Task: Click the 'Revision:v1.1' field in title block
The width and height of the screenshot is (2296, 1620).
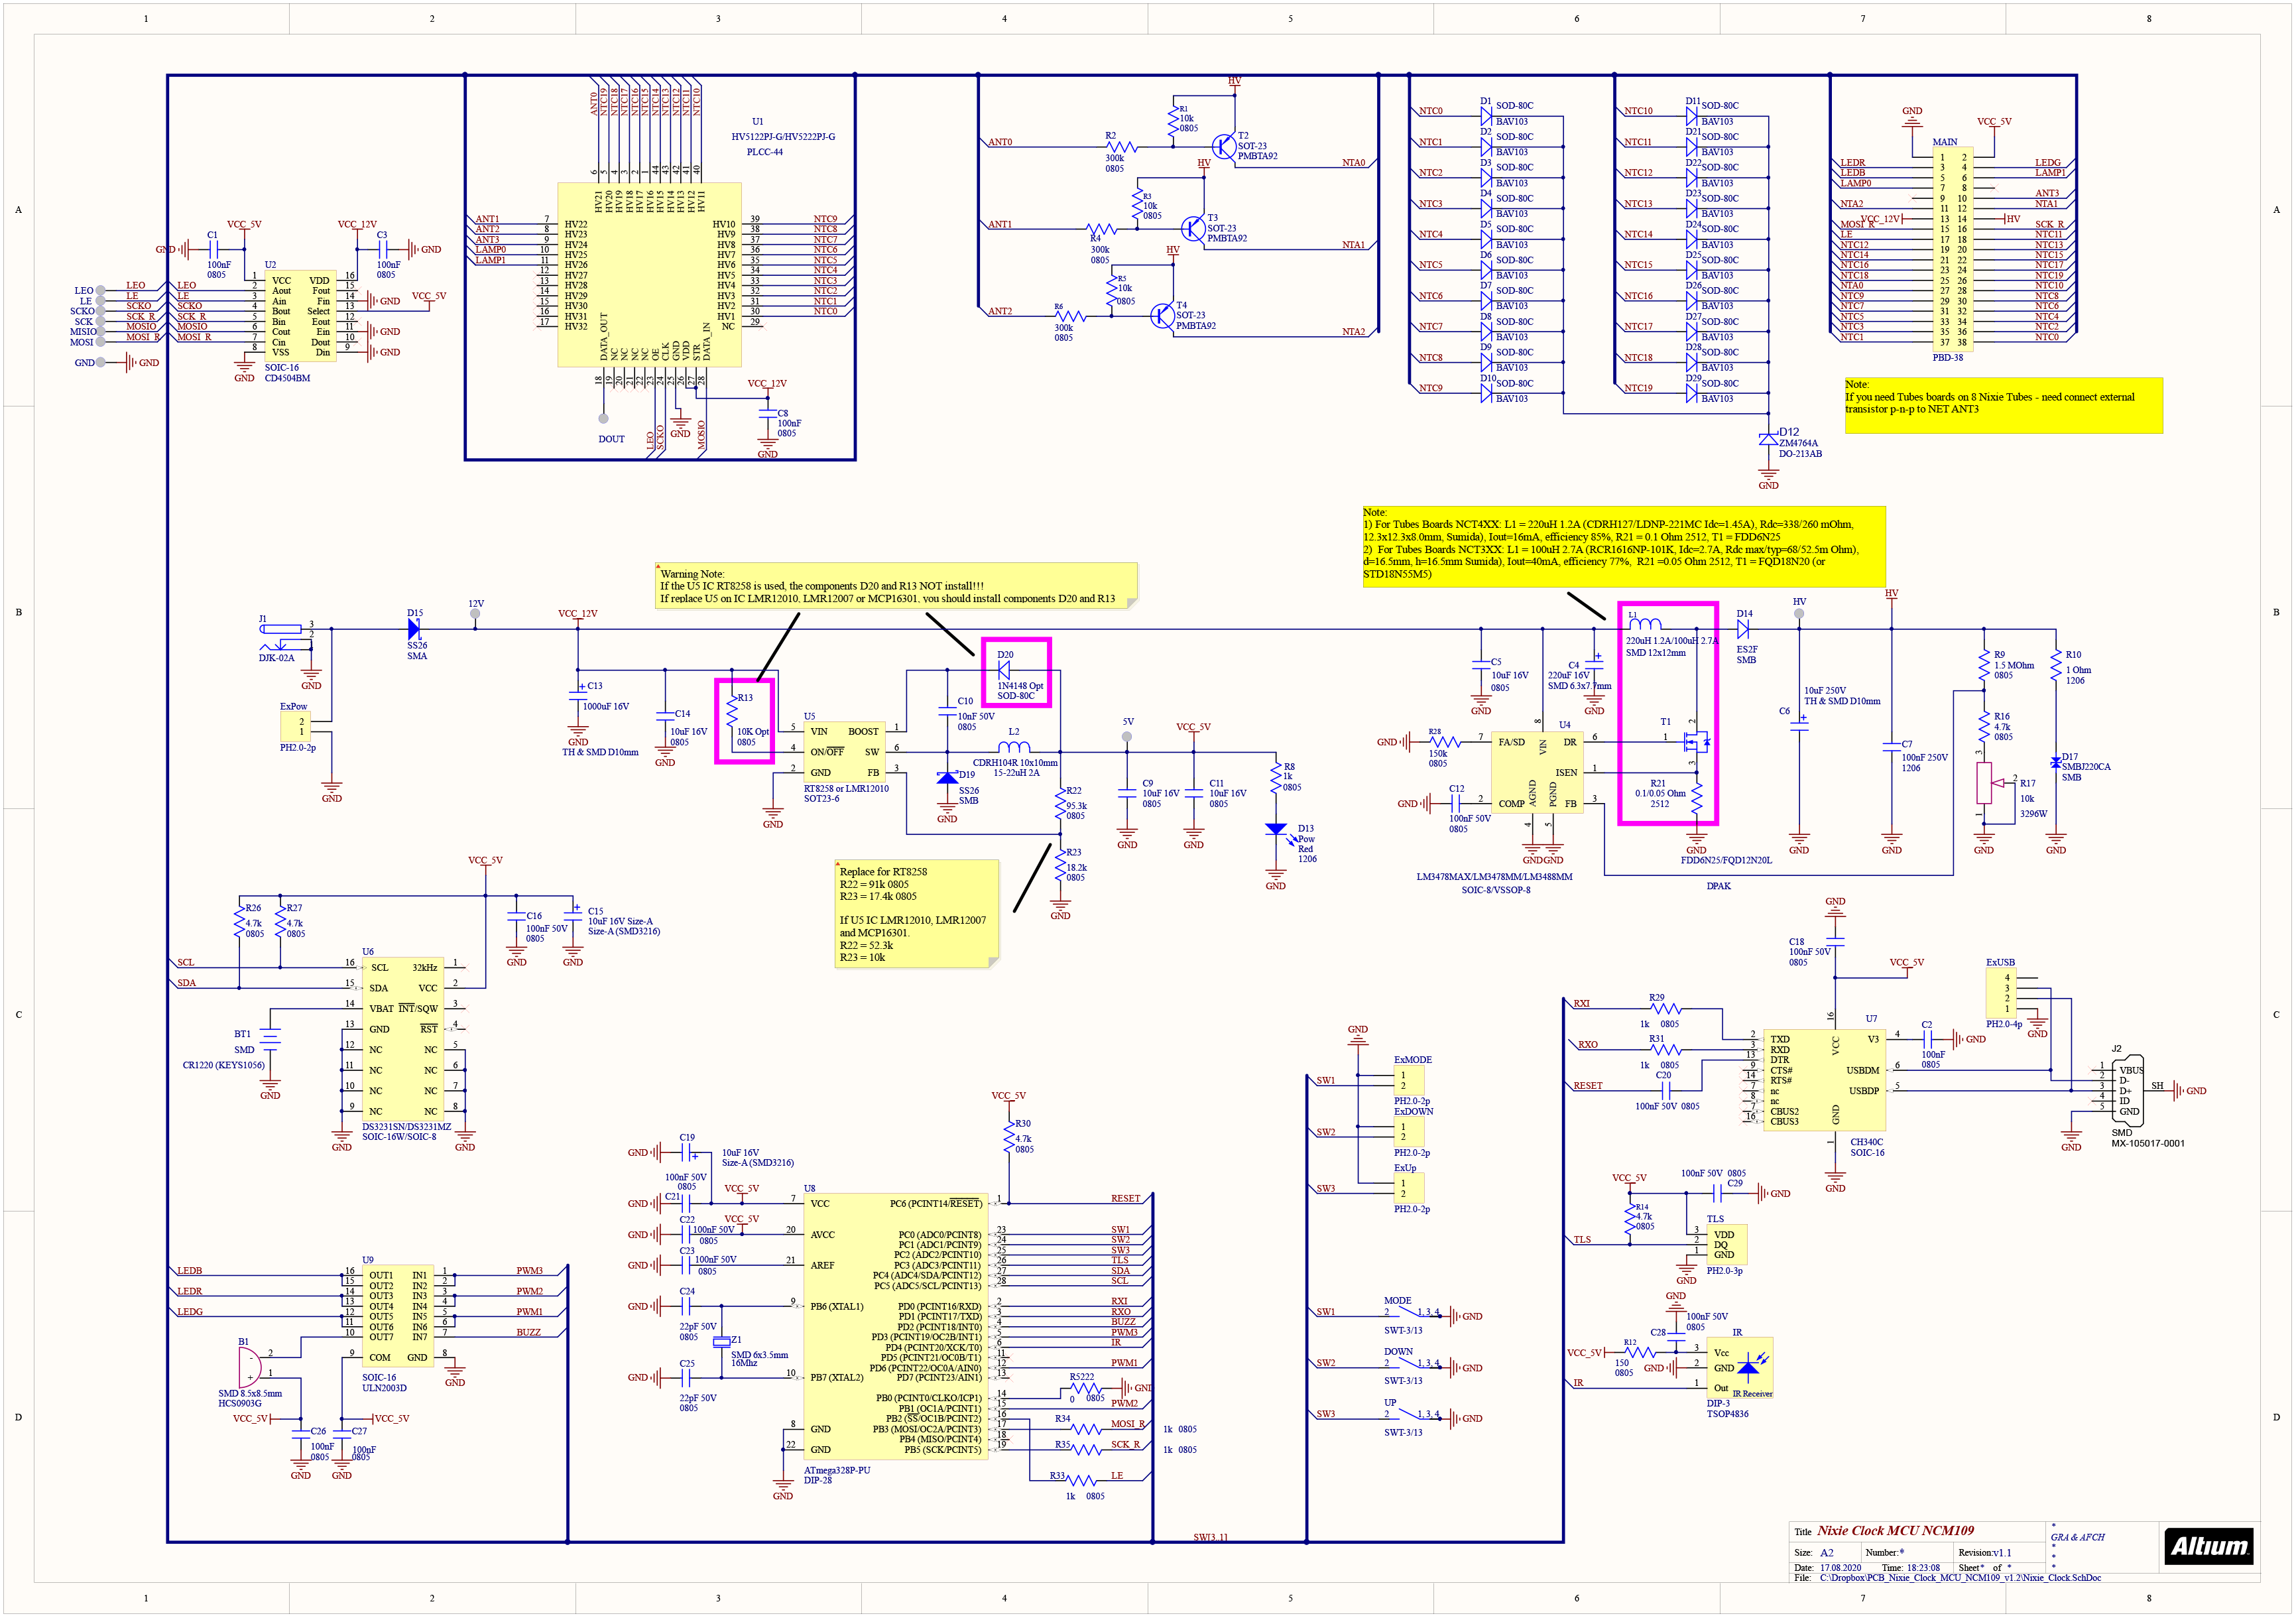Action: [1984, 1553]
